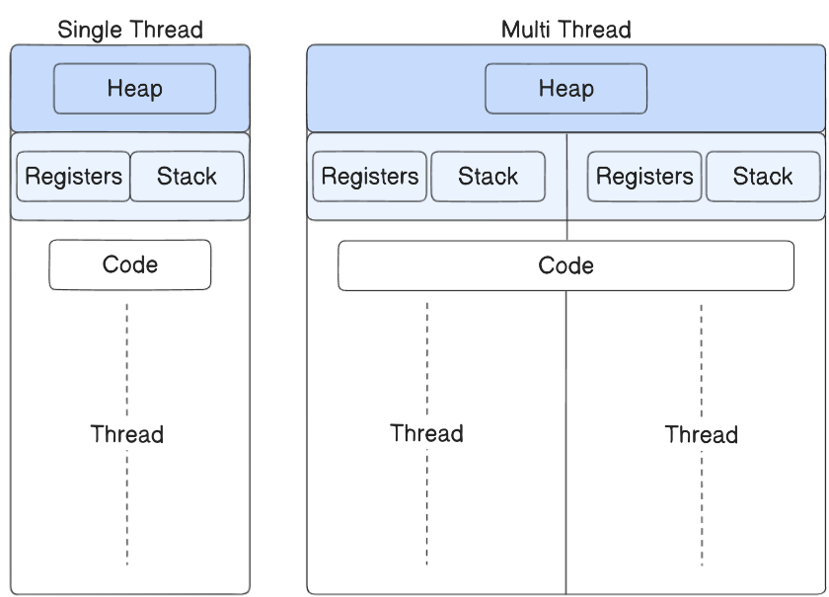829x597 pixels.
Task: Select left thread's Registers box in Multi Thread
Action: pos(369,177)
